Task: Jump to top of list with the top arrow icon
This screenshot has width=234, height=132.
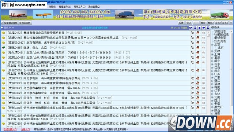Action: [195, 28]
